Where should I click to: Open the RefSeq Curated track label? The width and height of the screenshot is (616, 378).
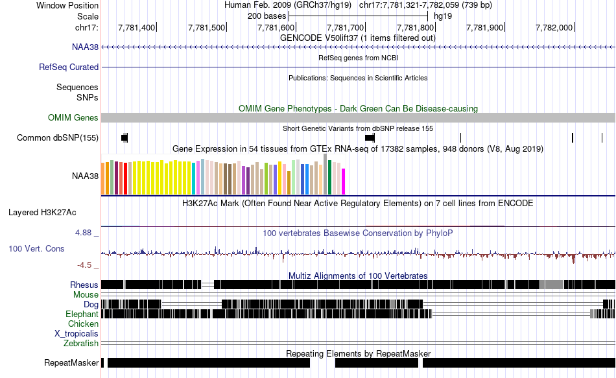coord(68,67)
